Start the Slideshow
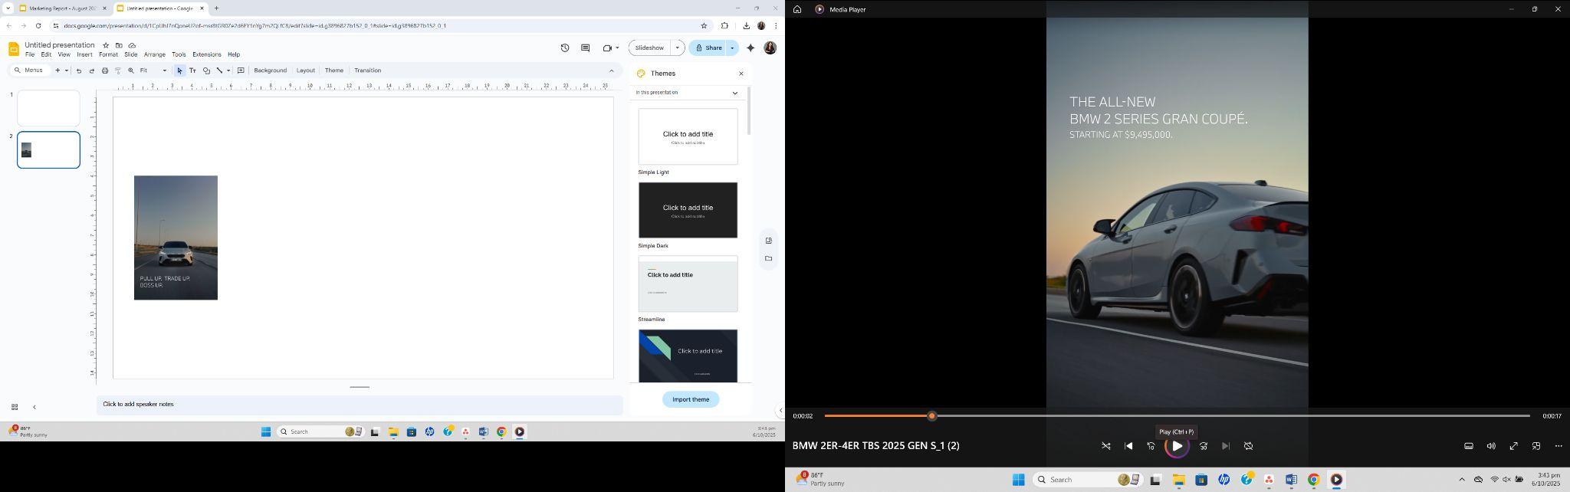The height and width of the screenshot is (492, 1570). 649,48
